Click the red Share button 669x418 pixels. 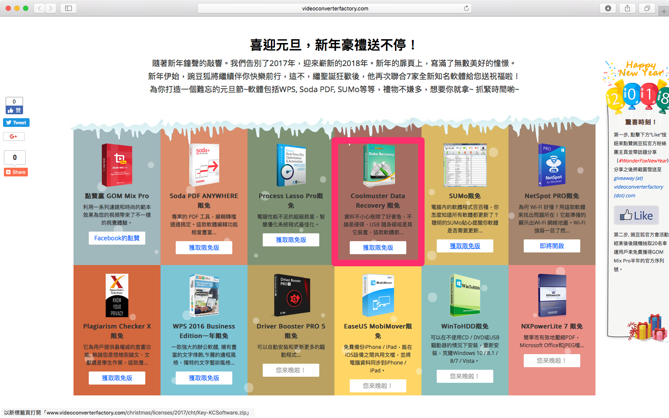click(x=16, y=172)
